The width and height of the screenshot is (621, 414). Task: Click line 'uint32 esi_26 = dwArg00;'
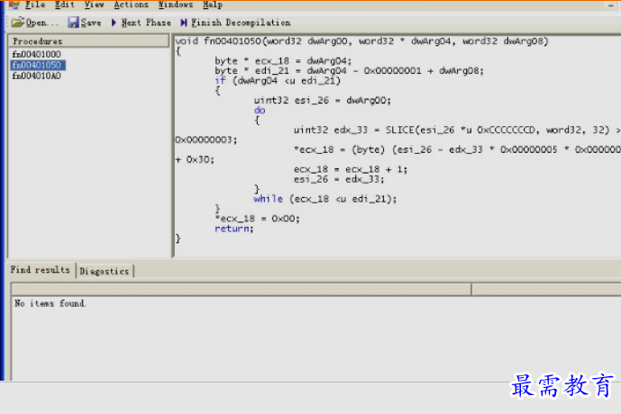point(322,101)
